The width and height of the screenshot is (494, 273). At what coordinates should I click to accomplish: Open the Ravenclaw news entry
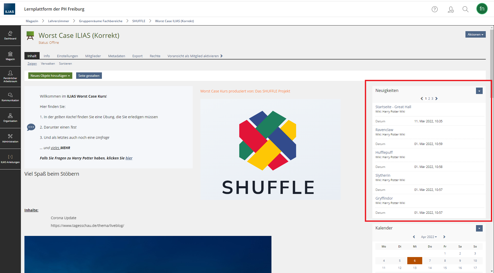384,130
